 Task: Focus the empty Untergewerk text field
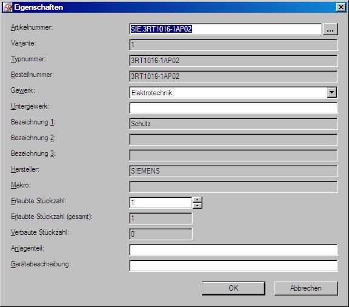pos(233,108)
